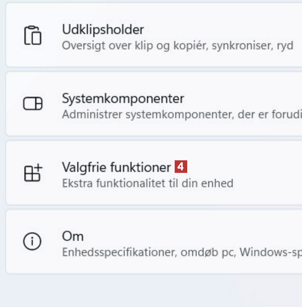Click the Udklipsholder clipboard icon
The height and width of the screenshot is (307, 302).
click(x=33, y=36)
